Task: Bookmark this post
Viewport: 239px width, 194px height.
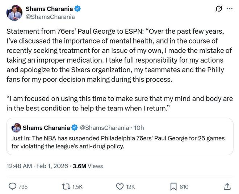Action: pyautogui.click(x=173, y=186)
